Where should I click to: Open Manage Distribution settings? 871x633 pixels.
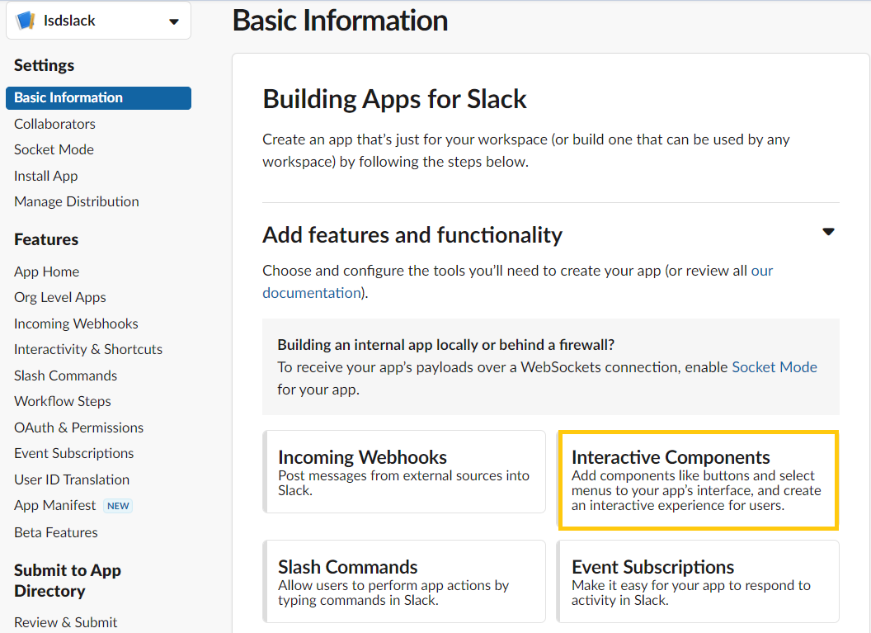[76, 201]
